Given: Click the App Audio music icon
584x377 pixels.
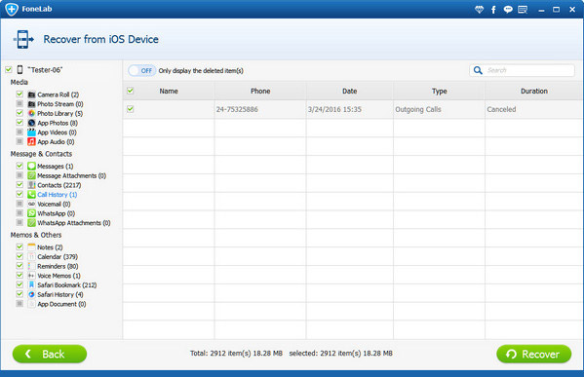Looking at the screenshot, I should 31,141.
